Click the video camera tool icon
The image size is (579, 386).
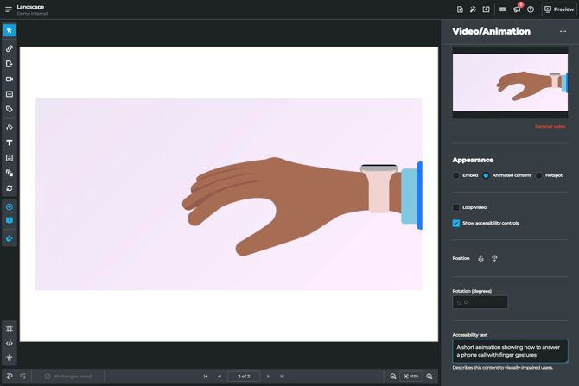click(10, 79)
